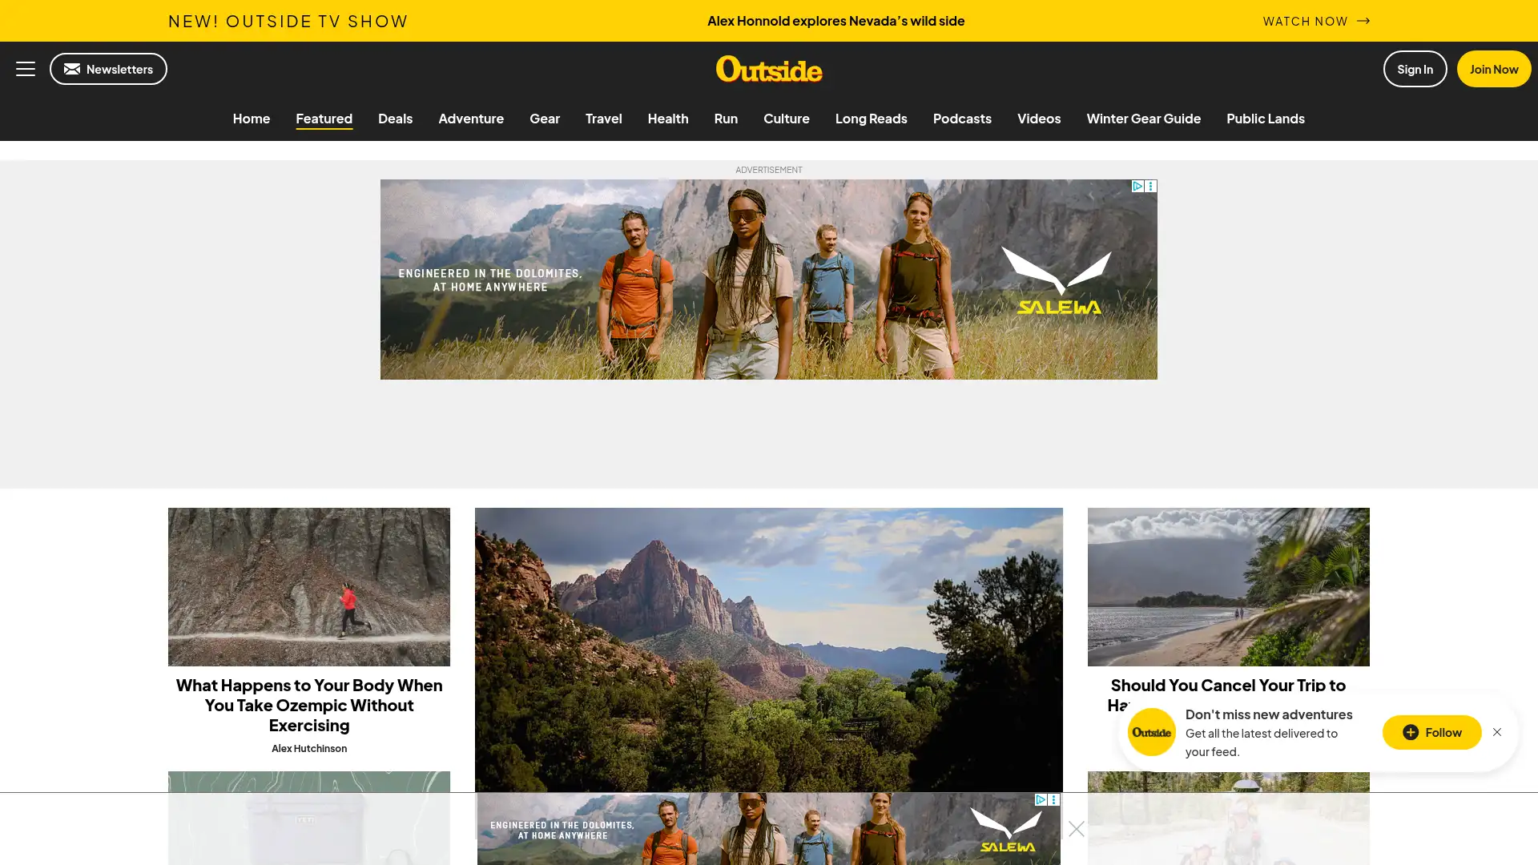Click the Sign In button
The image size is (1538, 865).
1415,69
